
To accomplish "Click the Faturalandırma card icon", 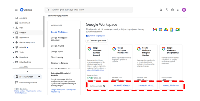I will pyautogui.click(x=16, y=62).
